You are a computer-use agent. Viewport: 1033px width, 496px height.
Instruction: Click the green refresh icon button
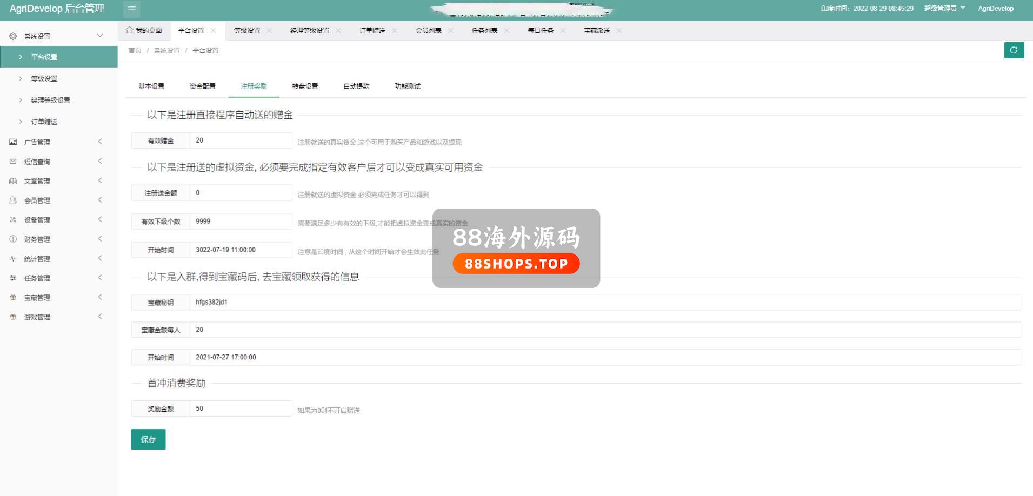point(1014,50)
